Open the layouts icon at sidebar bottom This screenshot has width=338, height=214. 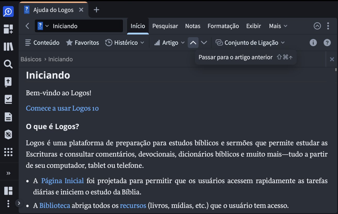[x=8, y=191]
